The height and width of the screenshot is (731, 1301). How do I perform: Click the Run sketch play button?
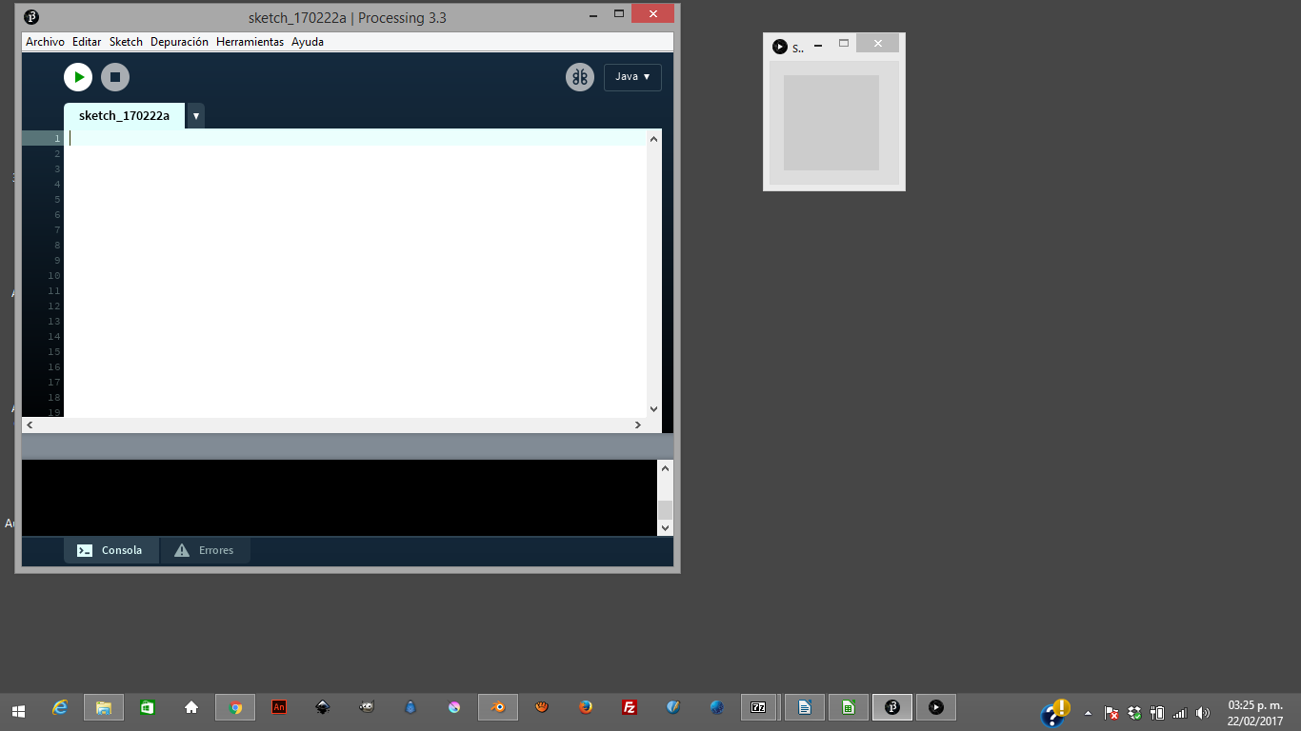click(78, 77)
